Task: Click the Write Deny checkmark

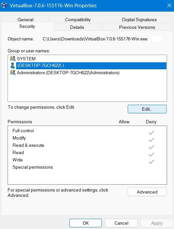Action: pyautogui.click(x=151, y=162)
